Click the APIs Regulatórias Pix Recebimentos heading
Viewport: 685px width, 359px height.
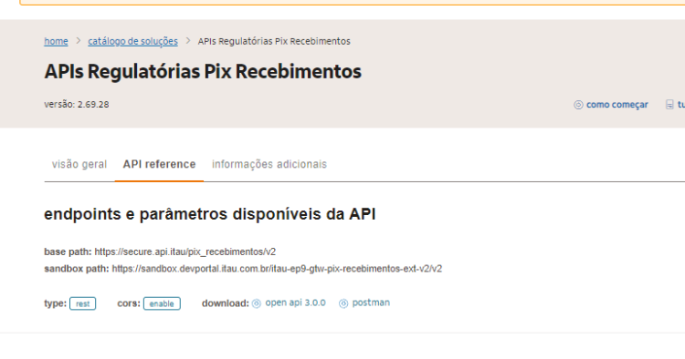click(x=203, y=72)
